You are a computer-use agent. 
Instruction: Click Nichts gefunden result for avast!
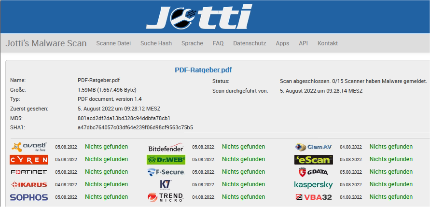click(106, 147)
